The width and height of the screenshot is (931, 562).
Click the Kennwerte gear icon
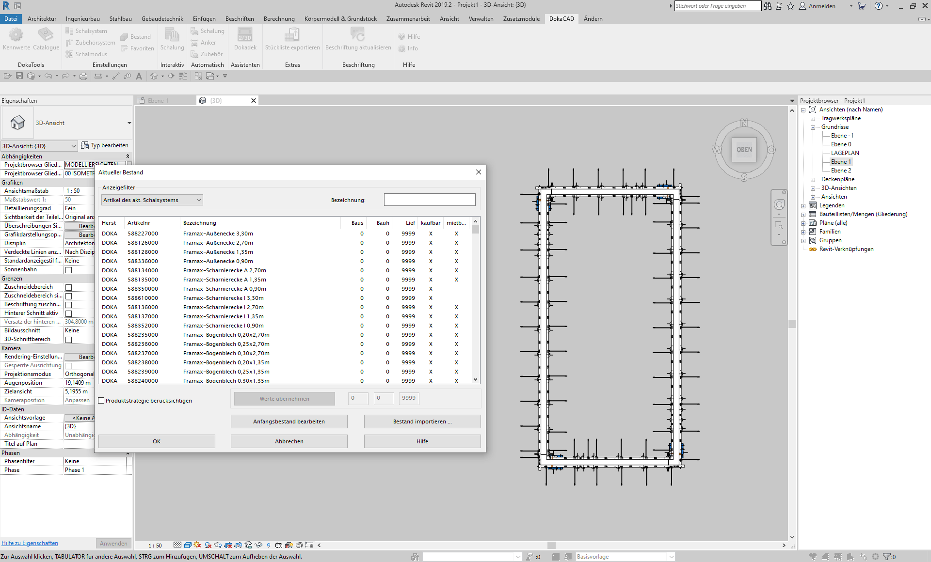pyautogui.click(x=16, y=35)
